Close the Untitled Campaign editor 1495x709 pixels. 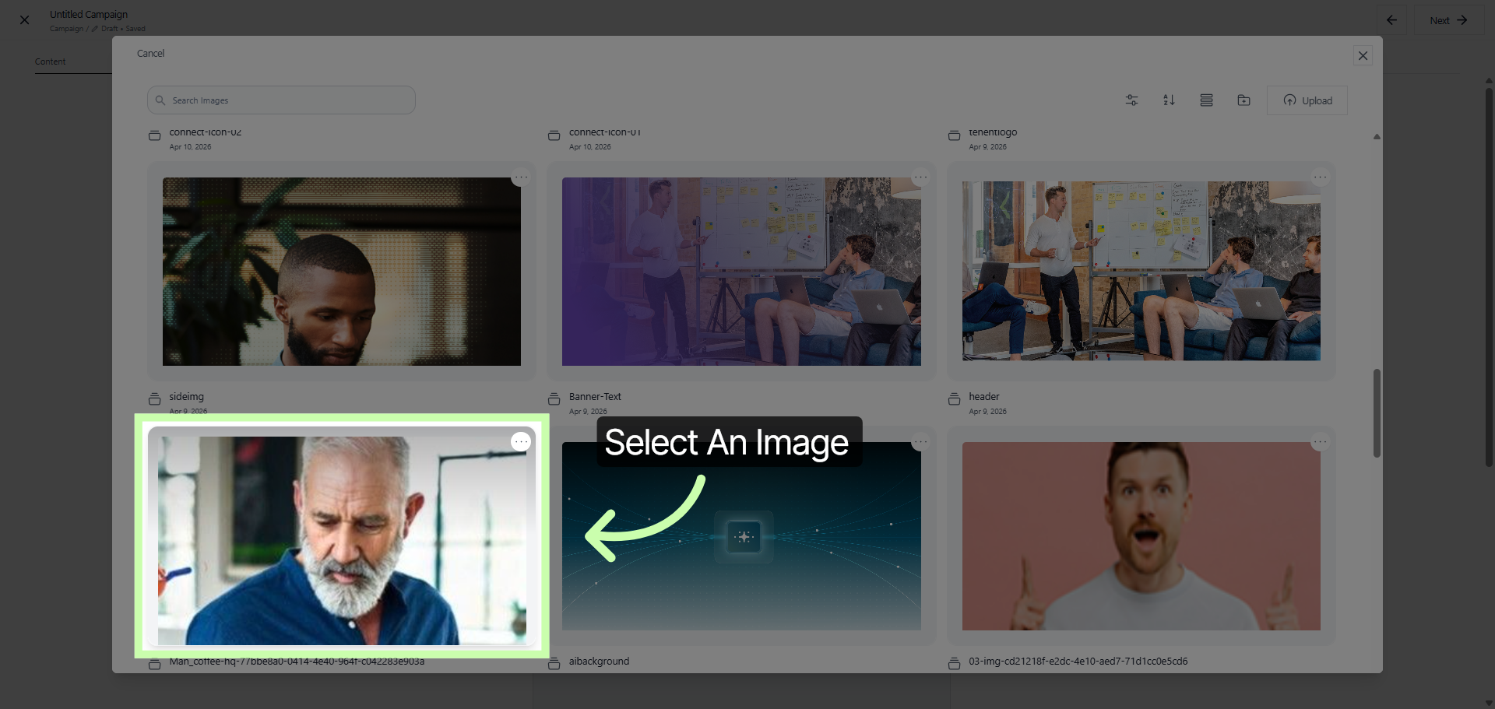(24, 20)
